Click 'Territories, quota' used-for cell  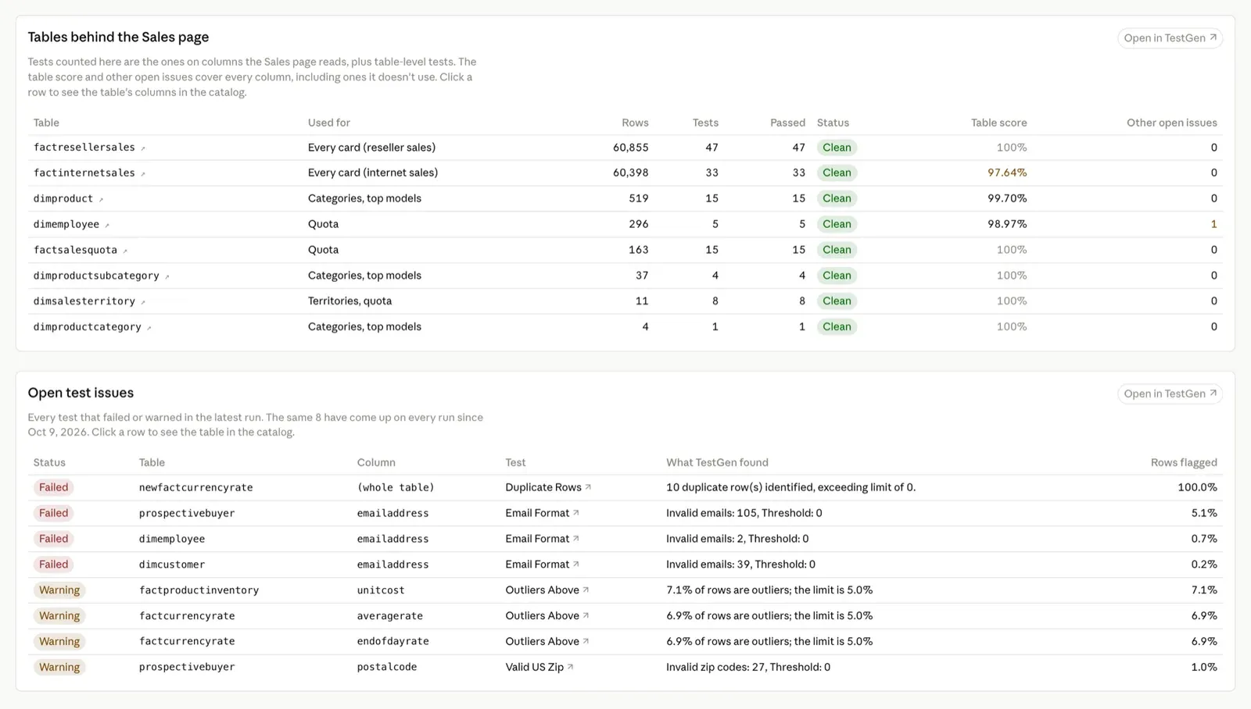tap(350, 301)
